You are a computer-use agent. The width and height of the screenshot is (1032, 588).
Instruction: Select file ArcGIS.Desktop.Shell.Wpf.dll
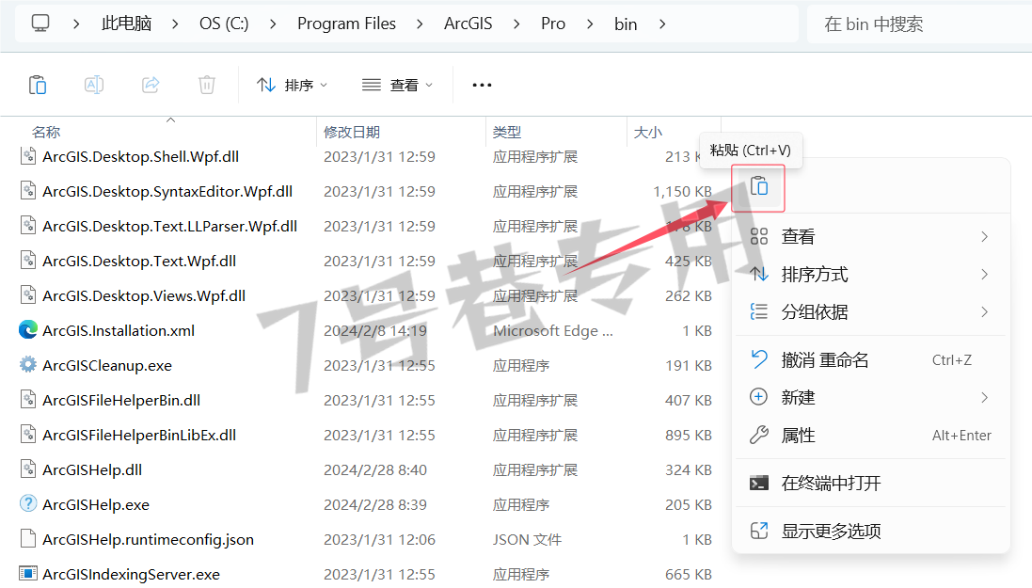140,156
